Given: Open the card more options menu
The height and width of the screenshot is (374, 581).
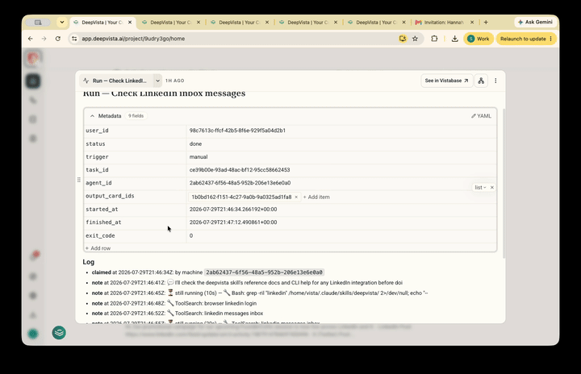Looking at the screenshot, I should coord(495,81).
